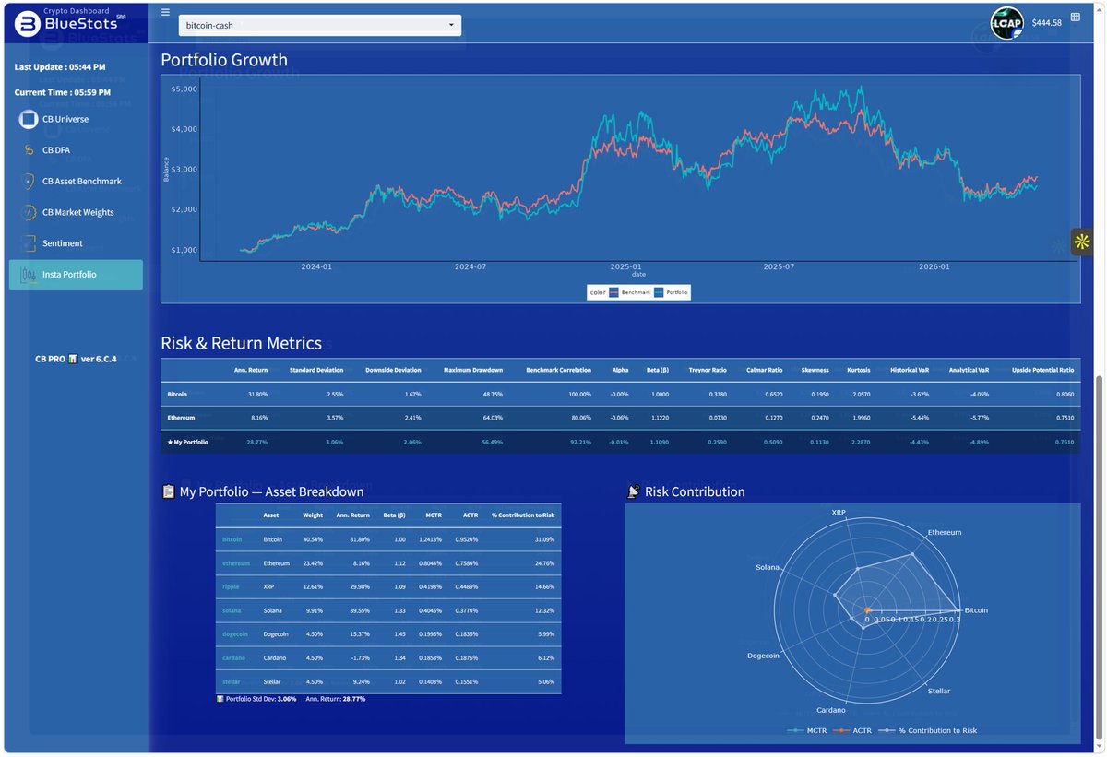Open the grid icon in header

pos(1076,18)
